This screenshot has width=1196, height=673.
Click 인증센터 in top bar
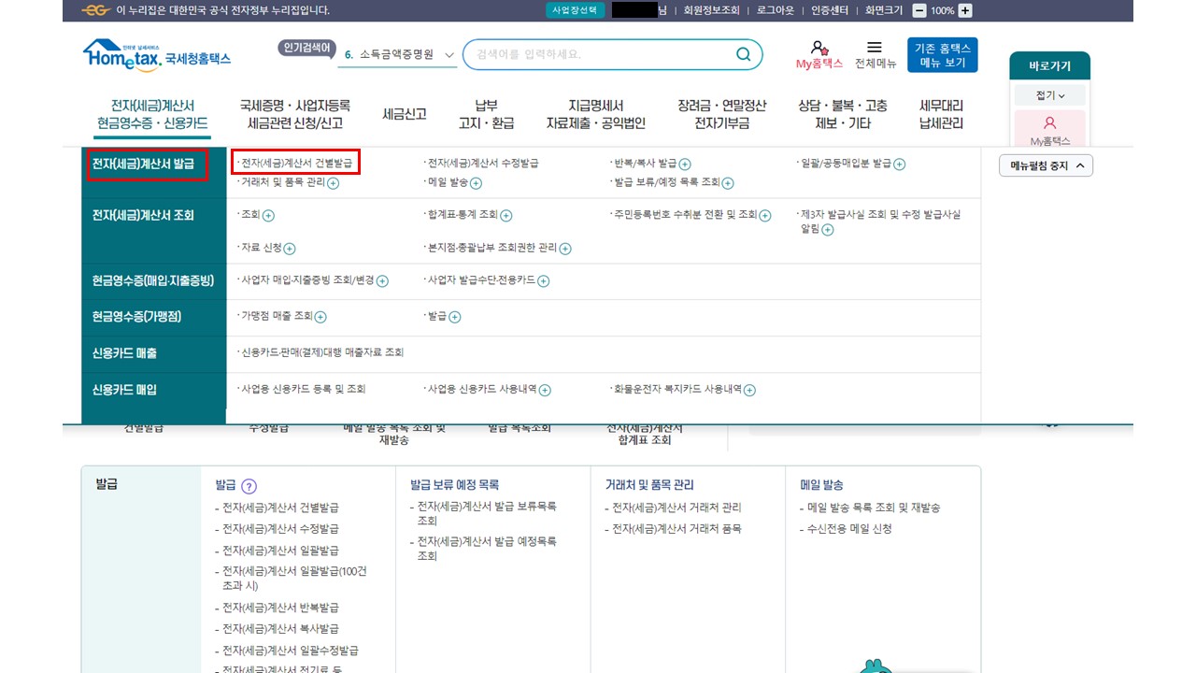tap(828, 10)
